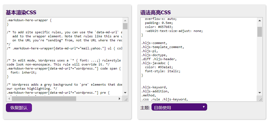This screenshot has height=124, width=269.
Task: Click the right arrow of the basic CSS horizontal scrollbar
Action: click(x=119, y=99)
